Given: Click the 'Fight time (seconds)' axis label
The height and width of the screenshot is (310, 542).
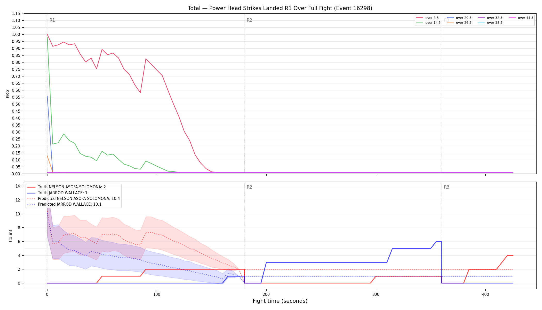Looking at the screenshot, I should [280, 301].
